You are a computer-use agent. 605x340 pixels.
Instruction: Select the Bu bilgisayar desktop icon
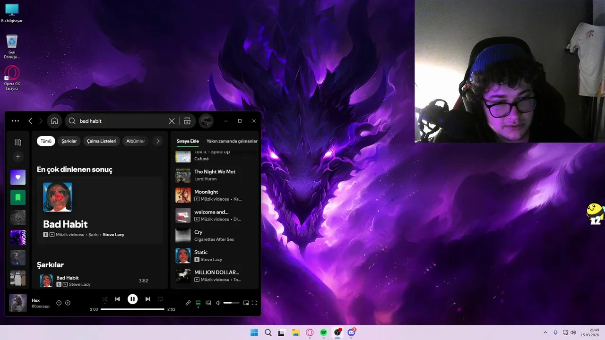12,13
